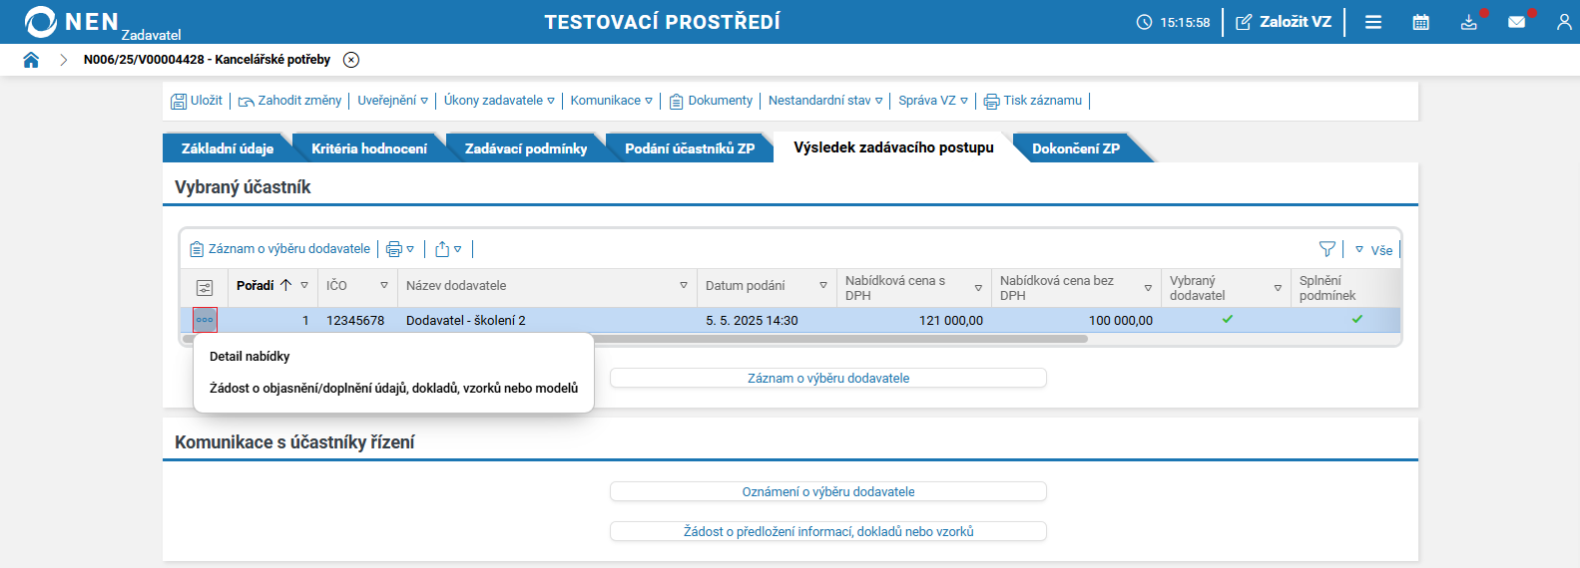Open the hamburger main menu

[x=1373, y=22]
